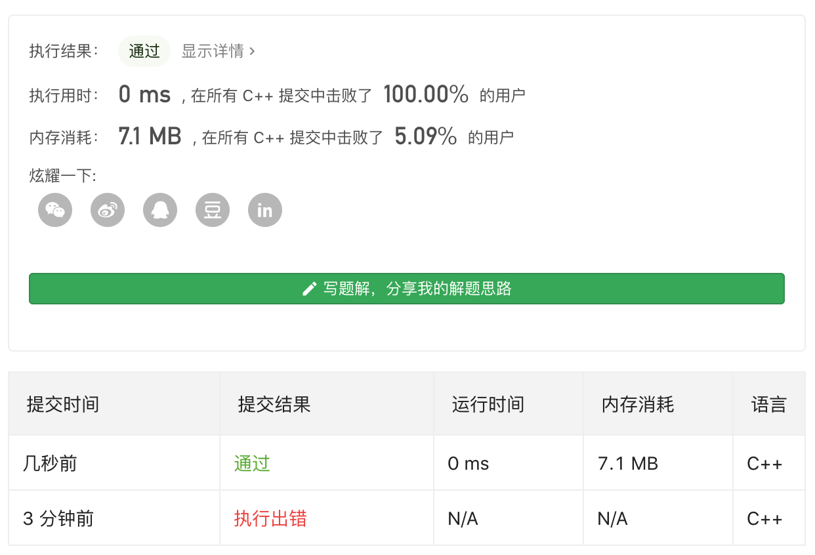Expand 显示详情 chevron arrow
The image size is (815, 555).
(253, 51)
